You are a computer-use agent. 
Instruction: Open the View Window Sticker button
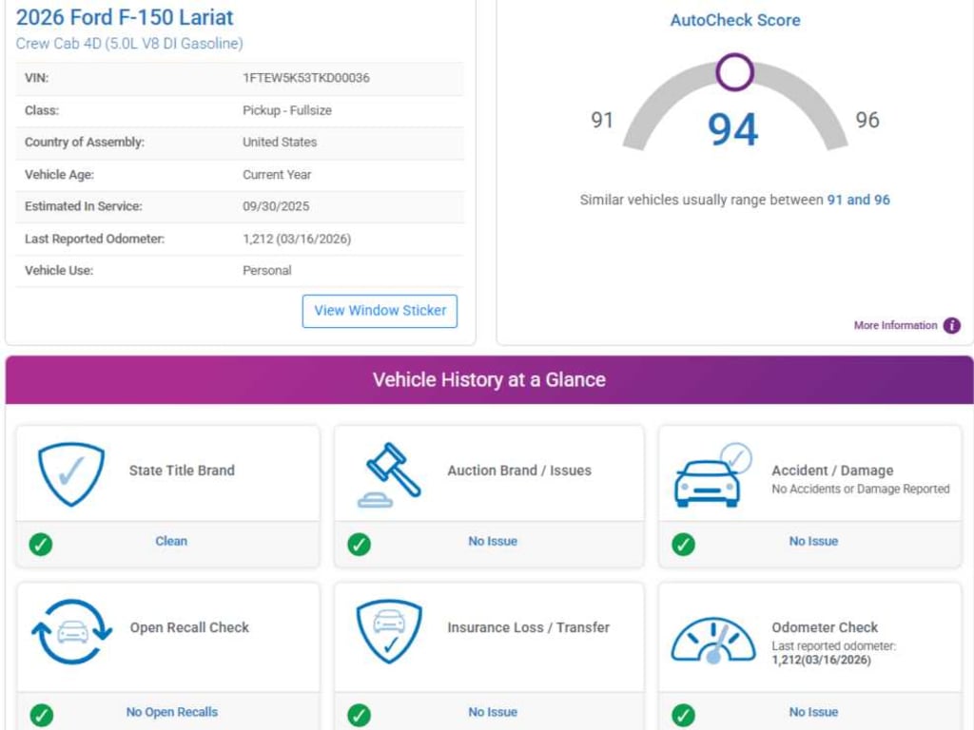[380, 311]
